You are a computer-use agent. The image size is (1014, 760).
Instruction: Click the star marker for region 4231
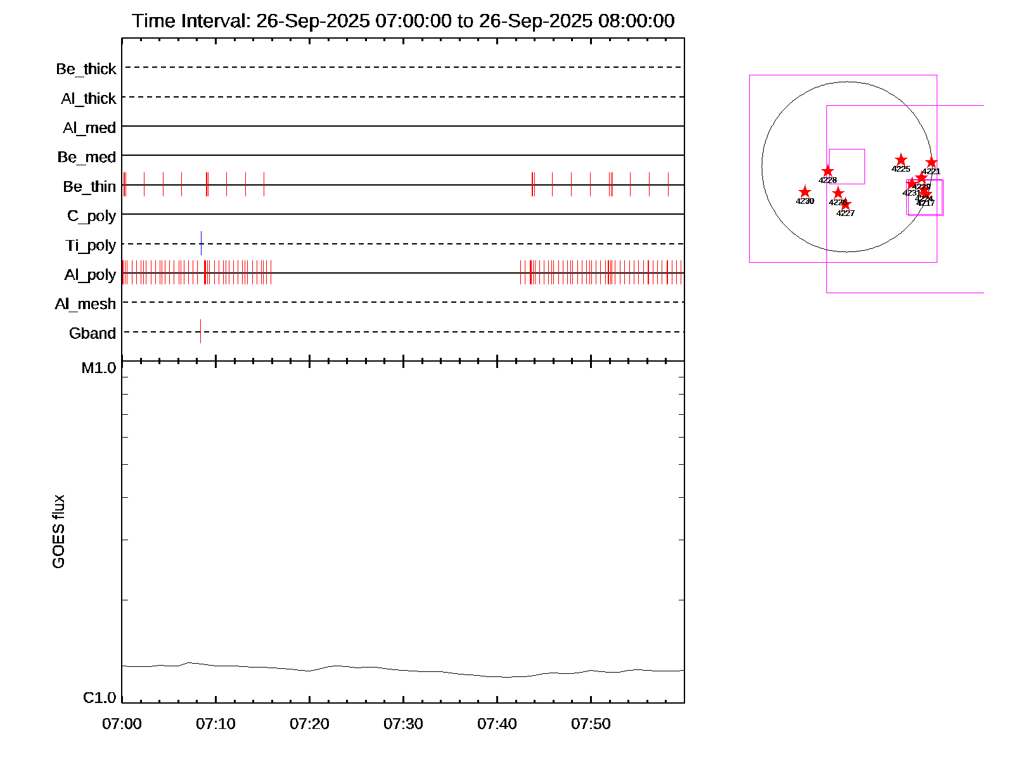point(911,184)
